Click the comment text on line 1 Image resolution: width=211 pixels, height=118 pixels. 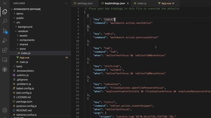(132, 9)
